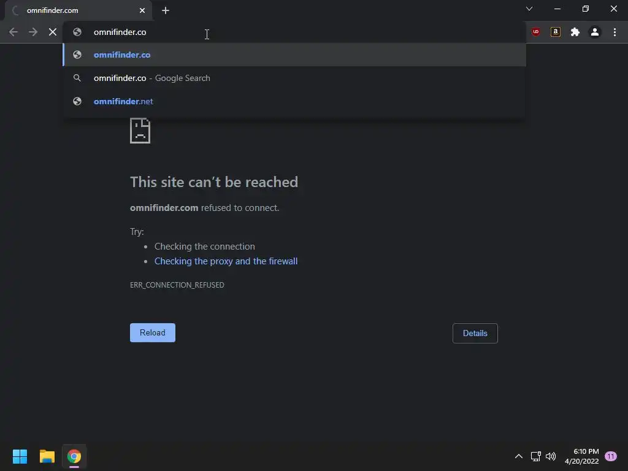Click the back navigation arrow
Viewport: 628px width, 471px height.
(13, 32)
